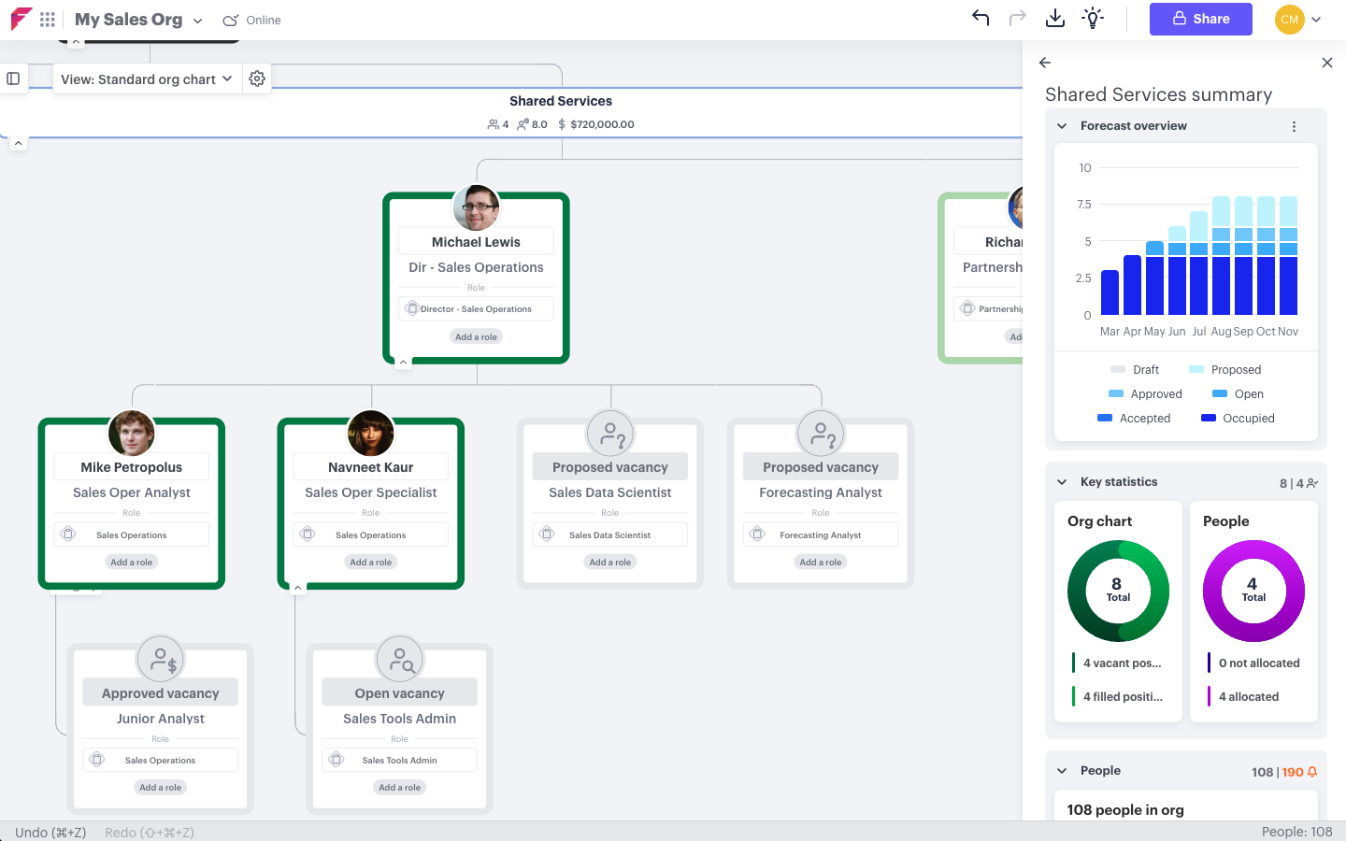Toggle the left sidebar panel icon

point(13,78)
